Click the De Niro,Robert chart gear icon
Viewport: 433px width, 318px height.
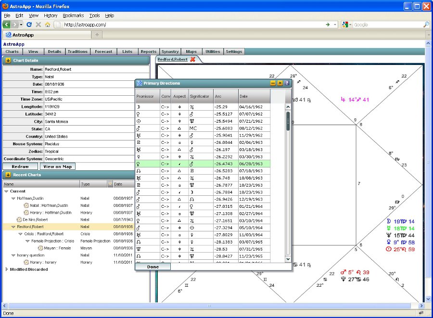pyautogui.click(x=19, y=219)
